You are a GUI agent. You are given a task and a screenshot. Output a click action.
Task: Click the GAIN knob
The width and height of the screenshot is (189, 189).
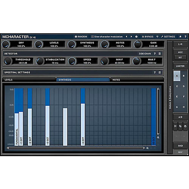138,44
